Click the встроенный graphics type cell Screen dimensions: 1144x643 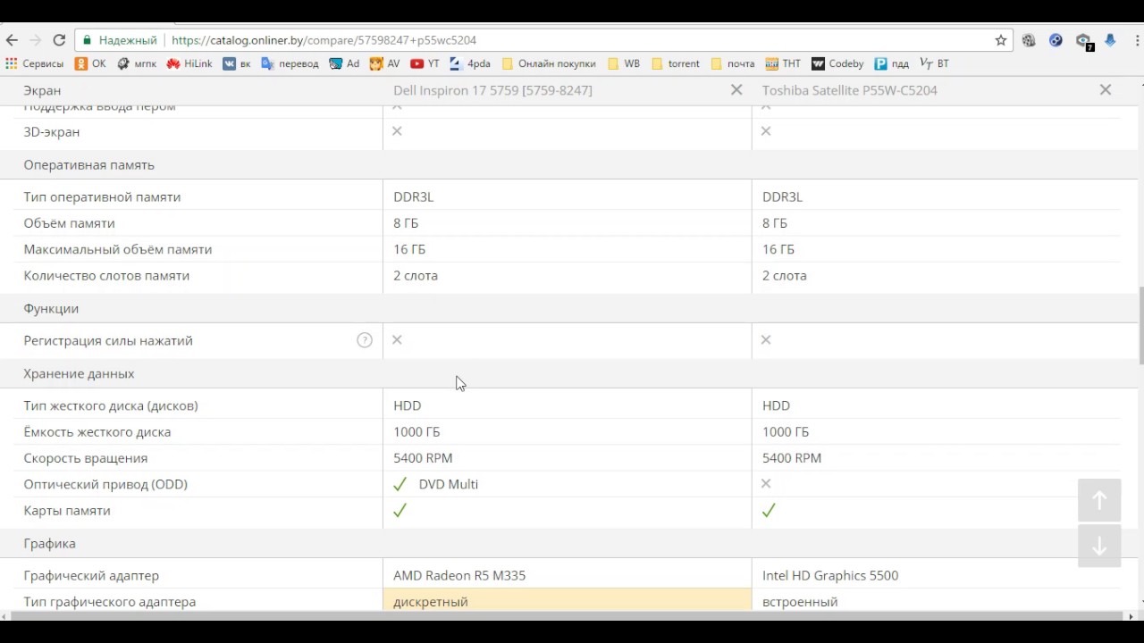pos(936,601)
